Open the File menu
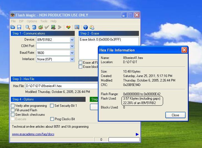 click(13, 21)
